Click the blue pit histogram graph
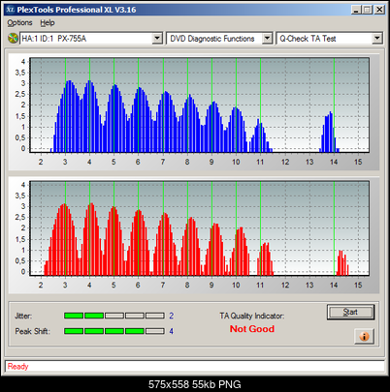 199,105
